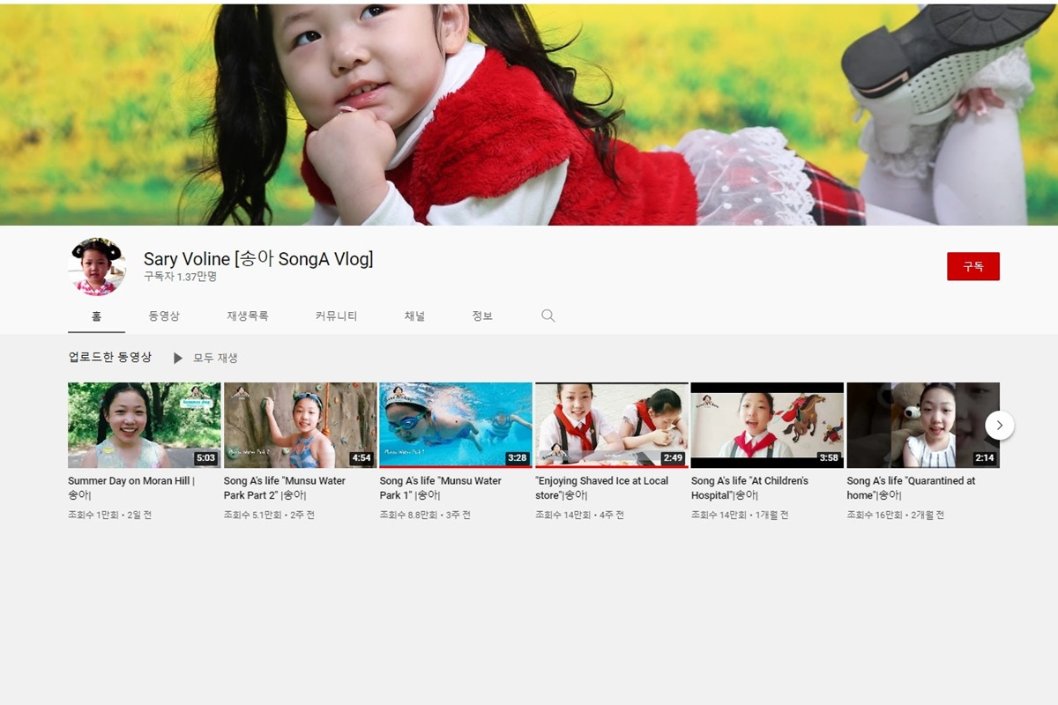The width and height of the screenshot is (1058, 705).
Task: Click the channel banner image
Action: tap(529, 115)
